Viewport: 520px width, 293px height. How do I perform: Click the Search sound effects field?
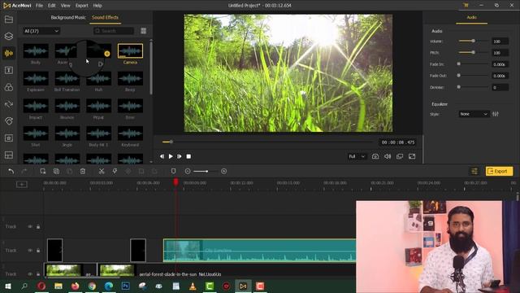pyautogui.click(x=114, y=31)
